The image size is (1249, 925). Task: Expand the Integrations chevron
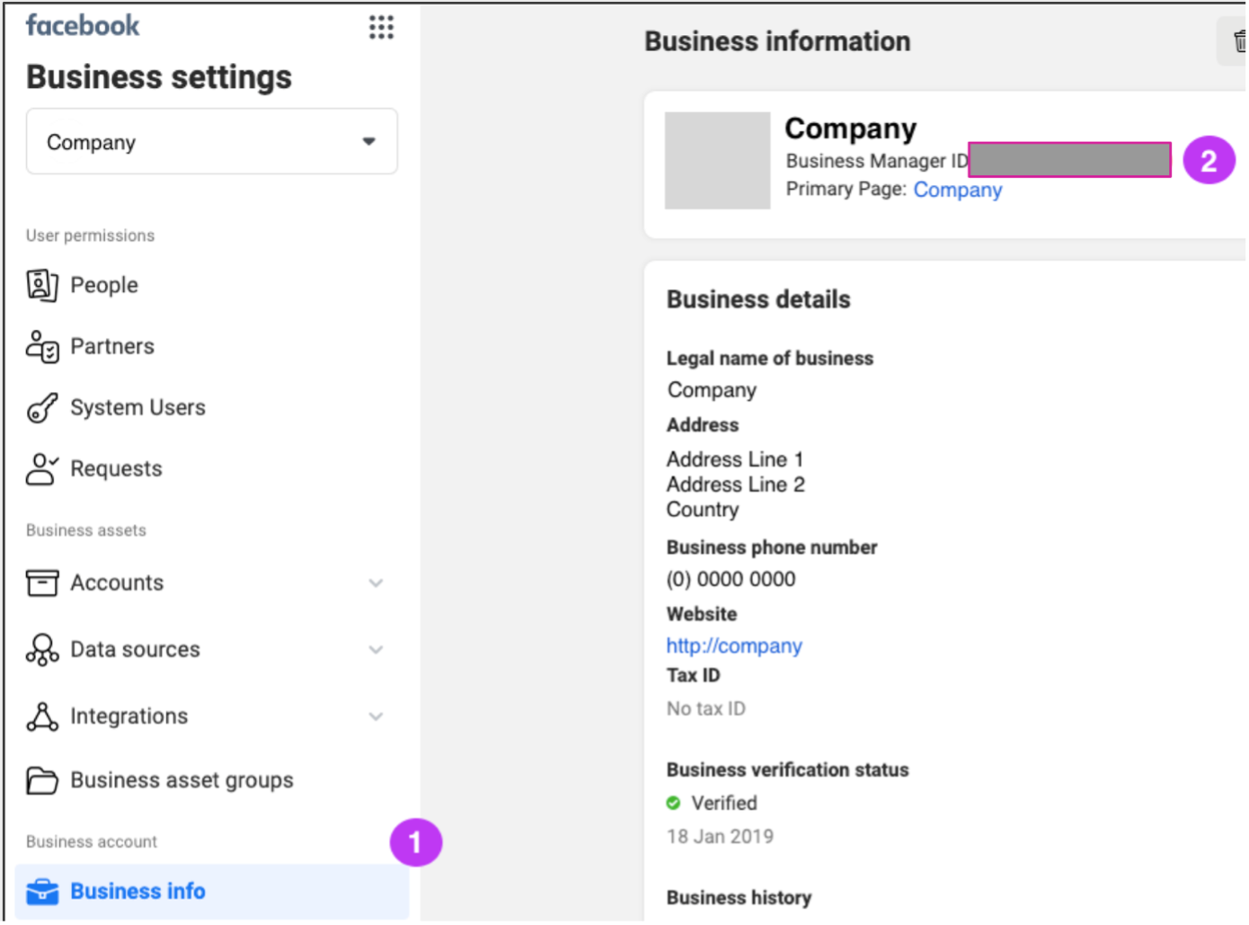pyautogui.click(x=376, y=716)
